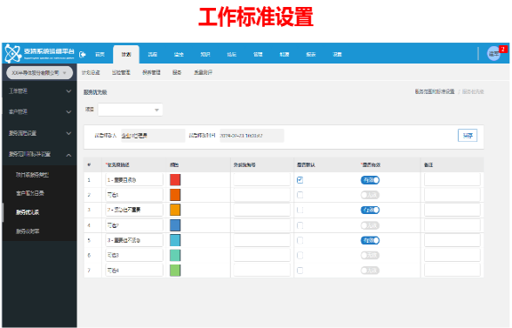This screenshot has height=328, width=512.
Task: Expand the 工单管理 sidebar section
Action: 39,91
